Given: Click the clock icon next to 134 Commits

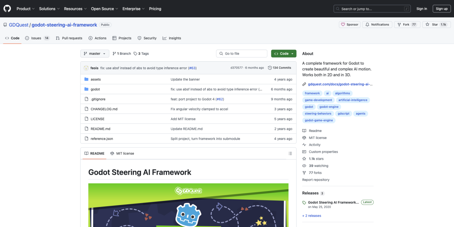Looking at the screenshot, I should (269, 67).
